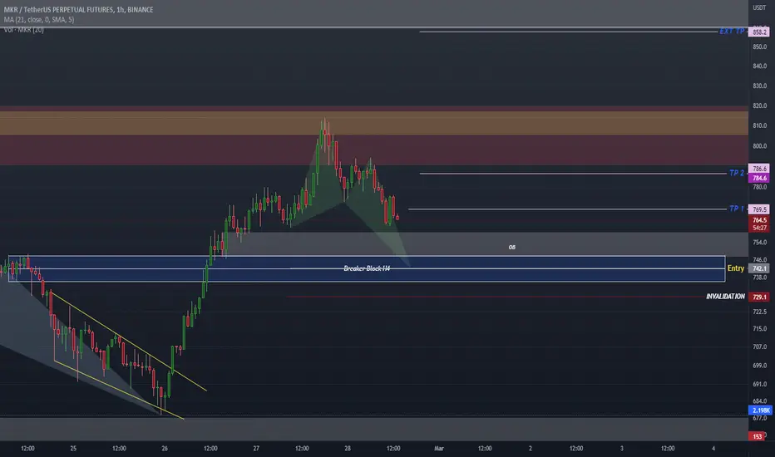This screenshot has width=775, height=457.
Task: Click the 4 date label on time axis
Action: (713, 449)
